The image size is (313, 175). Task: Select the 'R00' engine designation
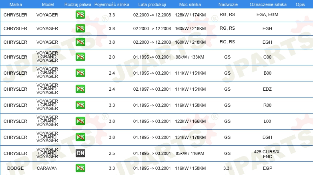[267, 105]
